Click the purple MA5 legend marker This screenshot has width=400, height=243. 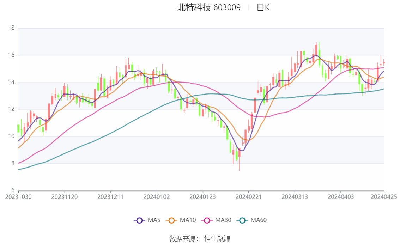(139, 220)
